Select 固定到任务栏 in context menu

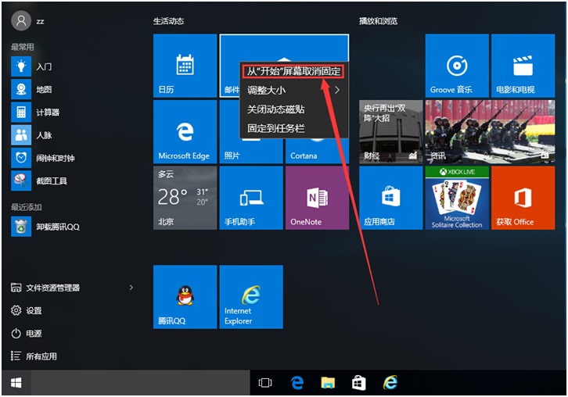coord(276,128)
